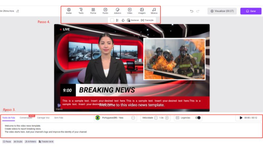Open the Fundo background tool

pyautogui.click(x=105, y=11)
